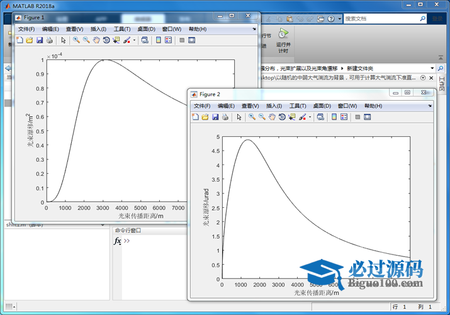Undock Figure 2 using menu bar arrow
Image resolution: width=450 pixels, height=315 pixels.
(430, 106)
